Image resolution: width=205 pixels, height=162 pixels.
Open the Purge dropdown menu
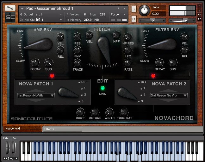coord(118,14)
